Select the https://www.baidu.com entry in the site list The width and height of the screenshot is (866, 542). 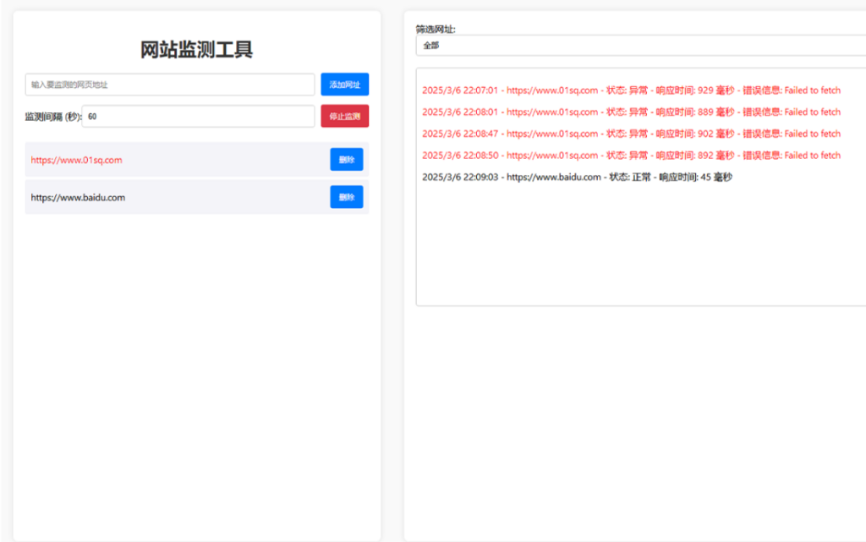78,198
